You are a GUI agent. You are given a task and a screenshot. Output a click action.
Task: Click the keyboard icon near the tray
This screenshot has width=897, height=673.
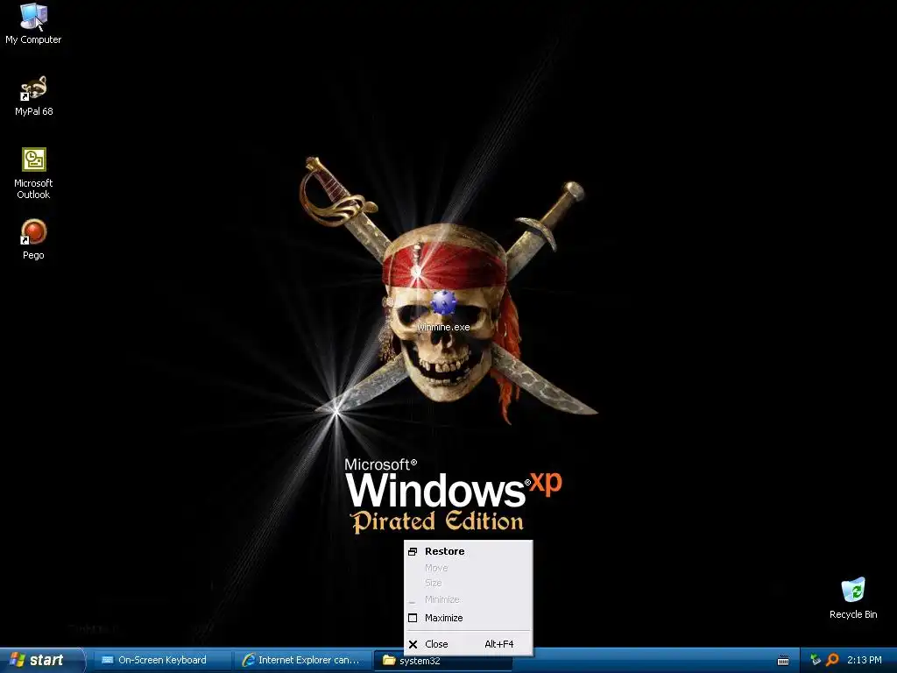783,661
